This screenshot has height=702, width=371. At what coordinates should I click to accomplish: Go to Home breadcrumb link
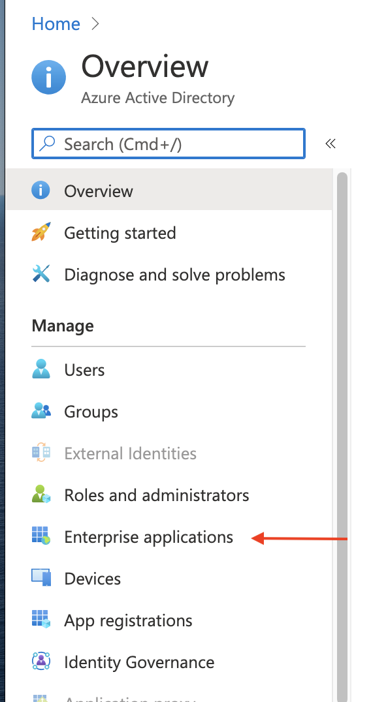[56, 23]
